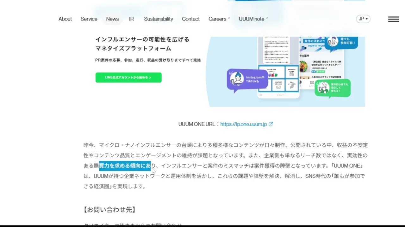Expand the JP language dropdown

click(x=363, y=19)
